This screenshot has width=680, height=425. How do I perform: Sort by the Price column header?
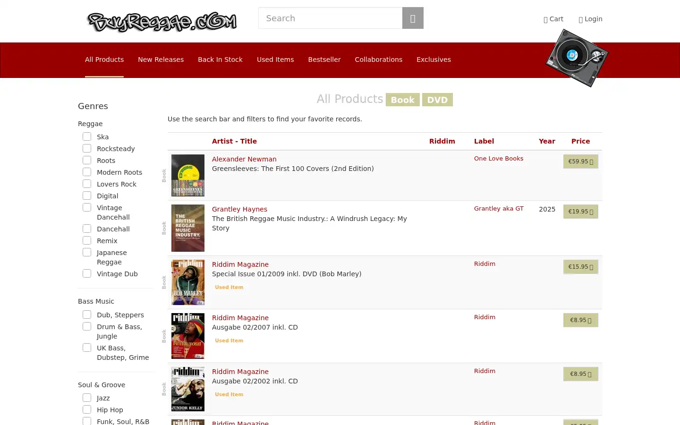coord(580,141)
